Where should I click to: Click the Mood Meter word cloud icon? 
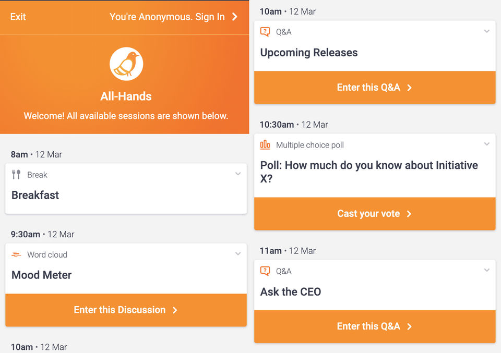[17, 254]
